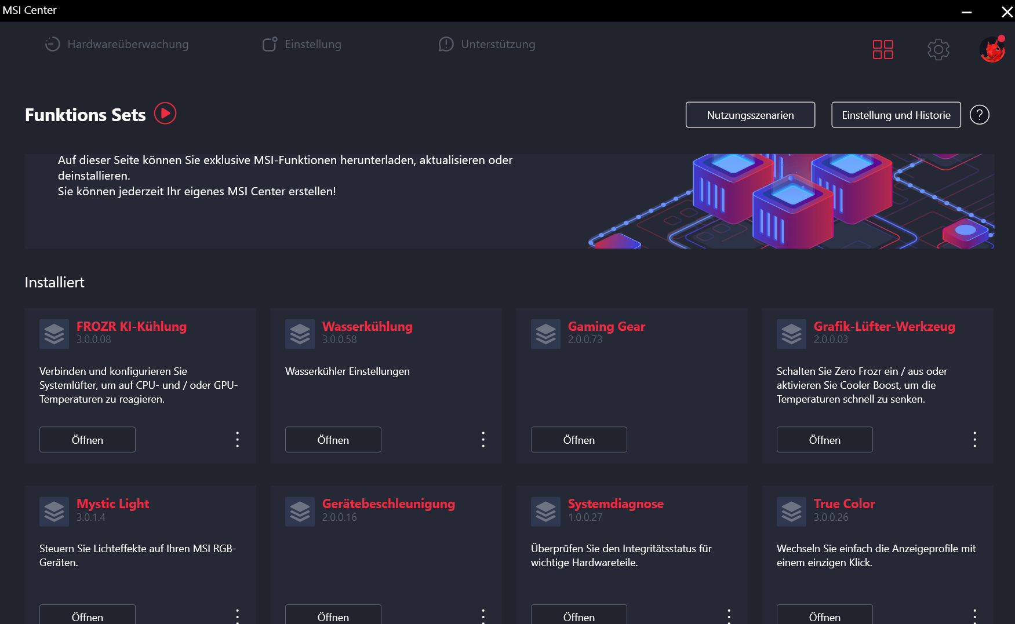Click the Installiert section heading
This screenshot has height=624, width=1015.
click(x=54, y=282)
